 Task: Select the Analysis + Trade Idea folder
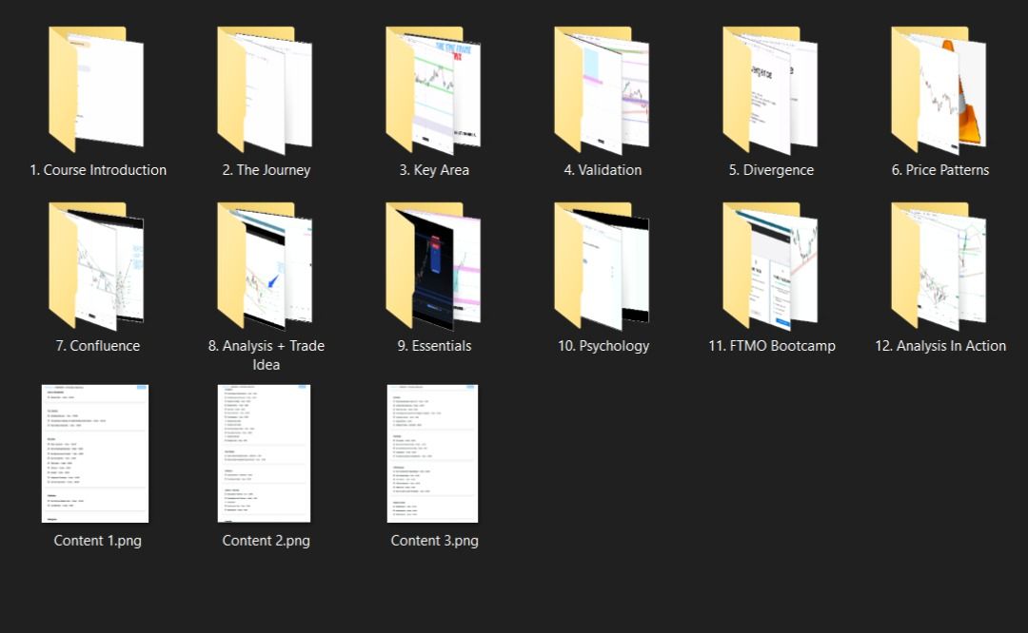[265, 265]
